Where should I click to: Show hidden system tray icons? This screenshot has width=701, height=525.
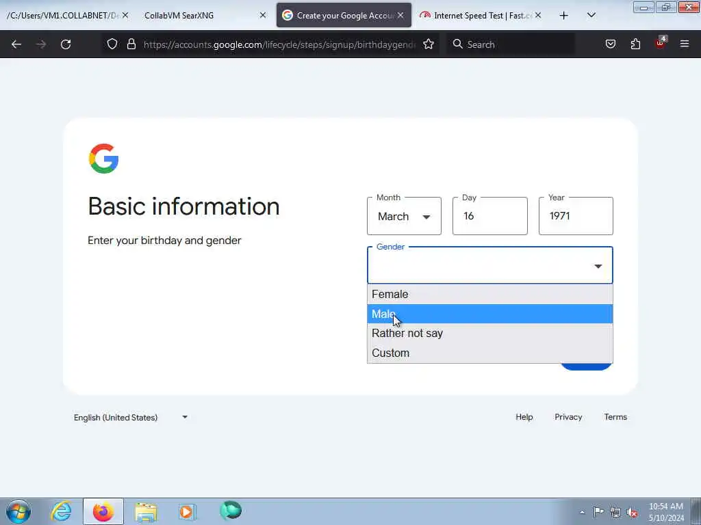[582, 512]
